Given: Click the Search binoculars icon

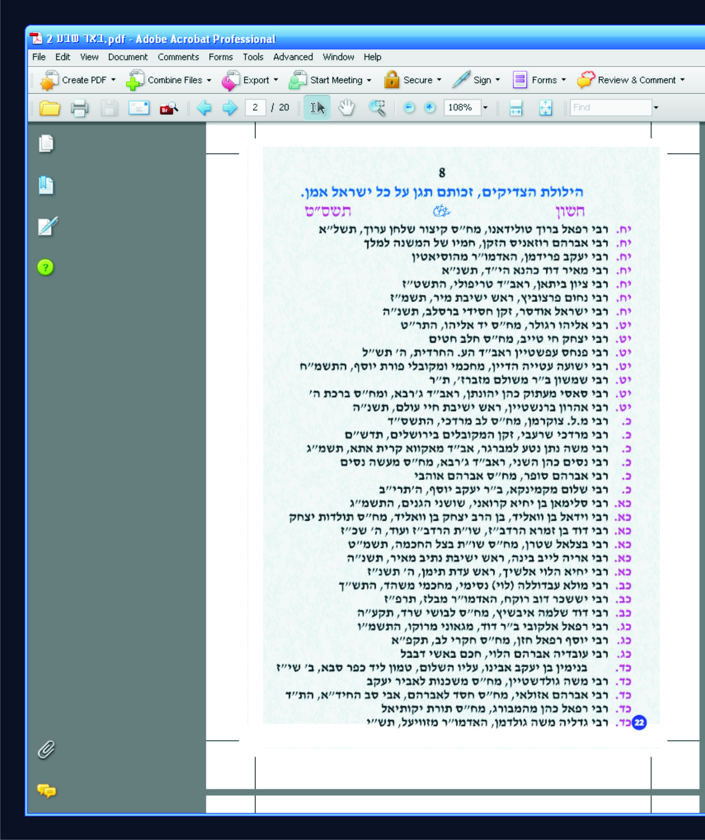Looking at the screenshot, I should [169, 108].
